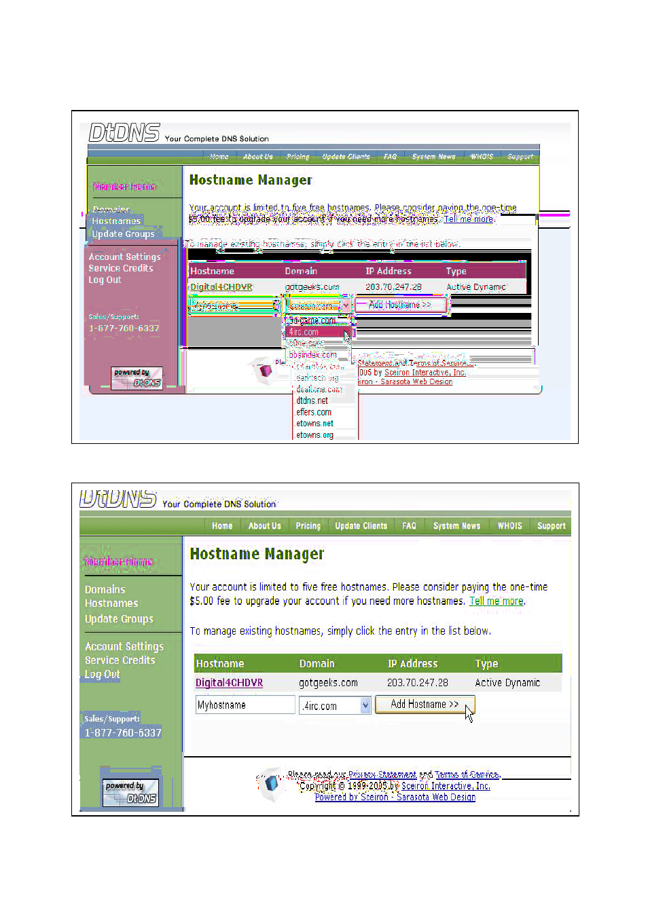Open the Digital4CHDVR hostname link in the lower screenshot

coord(229,683)
